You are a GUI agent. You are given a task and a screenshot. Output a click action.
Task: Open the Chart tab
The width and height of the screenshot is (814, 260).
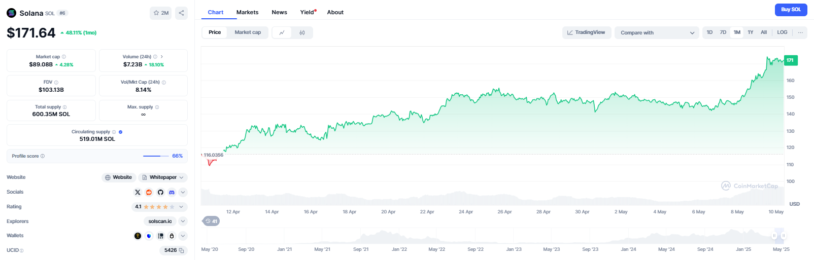coord(216,12)
